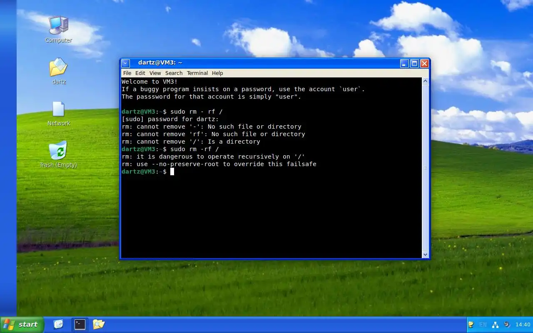This screenshot has height=333, width=533.
Task: Maximize the terminal window
Action: click(414, 63)
